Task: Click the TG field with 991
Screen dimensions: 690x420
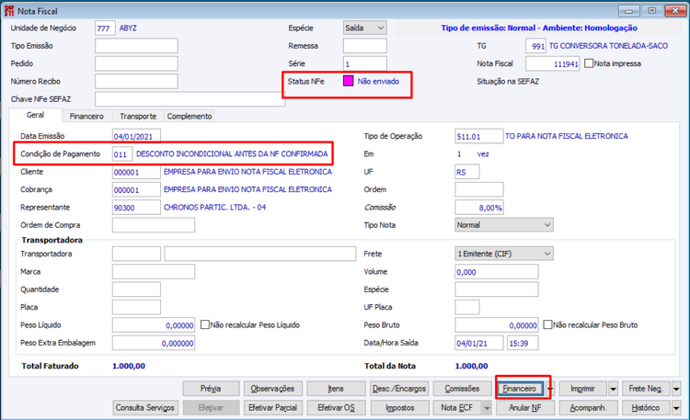Action: (536, 46)
